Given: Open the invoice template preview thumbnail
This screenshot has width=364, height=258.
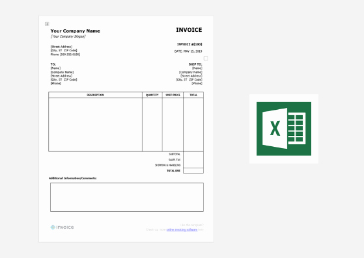Looking at the screenshot, I should (x=126, y=129).
